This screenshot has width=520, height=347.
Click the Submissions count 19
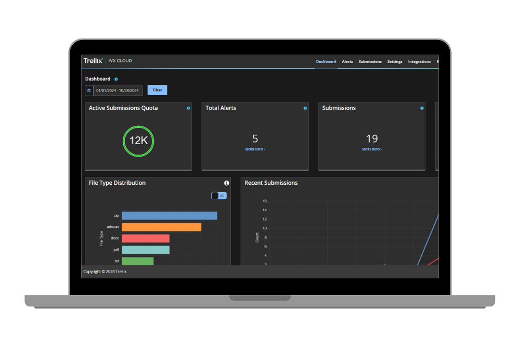372,139
